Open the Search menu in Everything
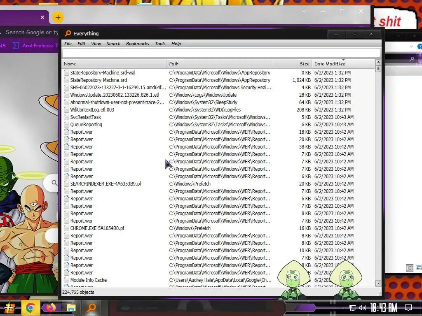 click(113, 44)
